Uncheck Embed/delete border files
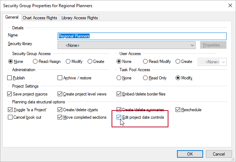Image resolution: width=236 pixels, height=162 pixels. click(119, 94)
